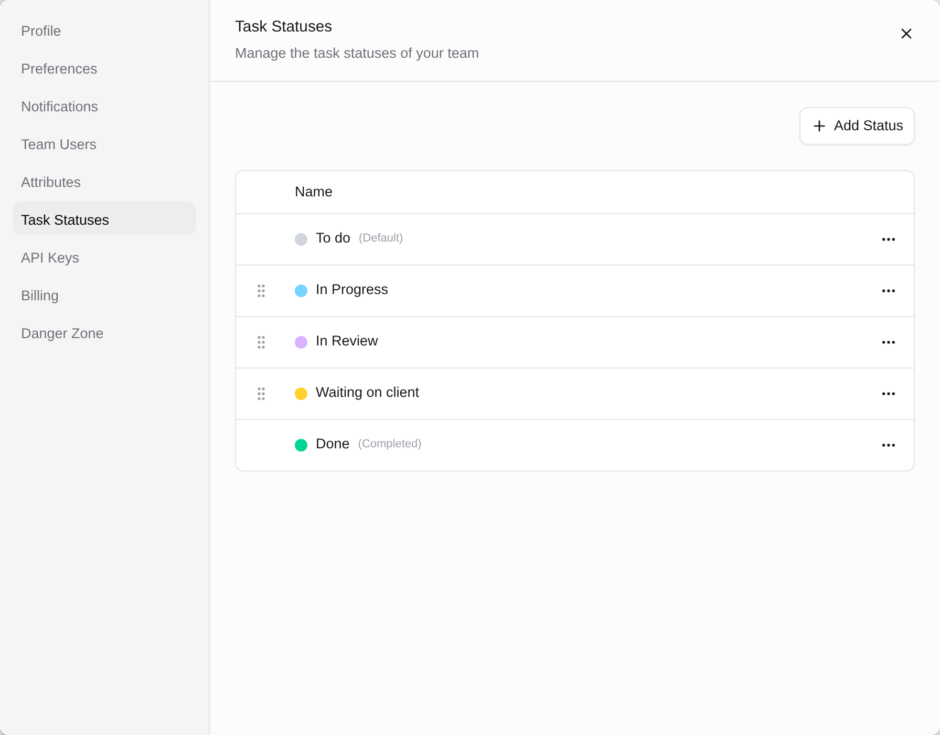Image resolution: width=940 pixels, height=735 pixels.
Task: Click the (Default) label next to To do
Action: pyautogui.click(x=381, y=238)
